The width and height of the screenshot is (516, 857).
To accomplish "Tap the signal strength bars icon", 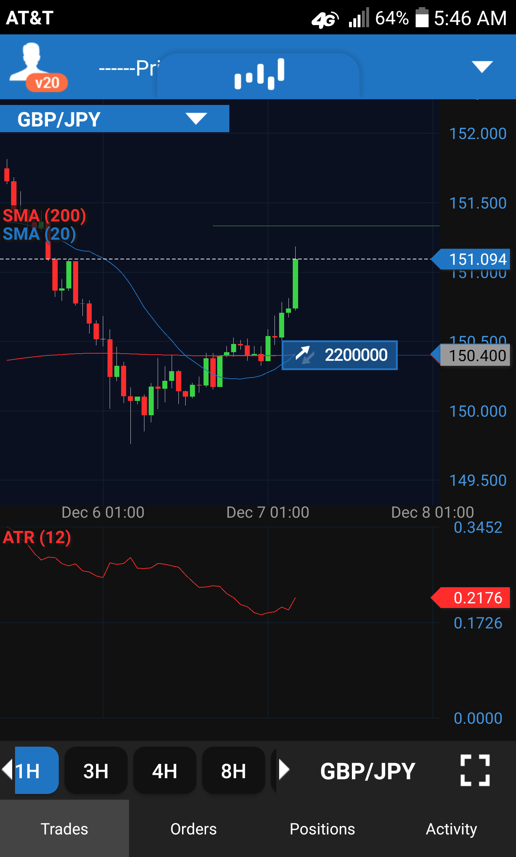I will 359,18.
